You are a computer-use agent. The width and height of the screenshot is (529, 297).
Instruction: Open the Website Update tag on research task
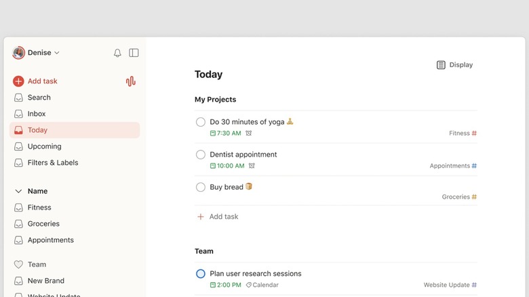[x=450, y=285]
